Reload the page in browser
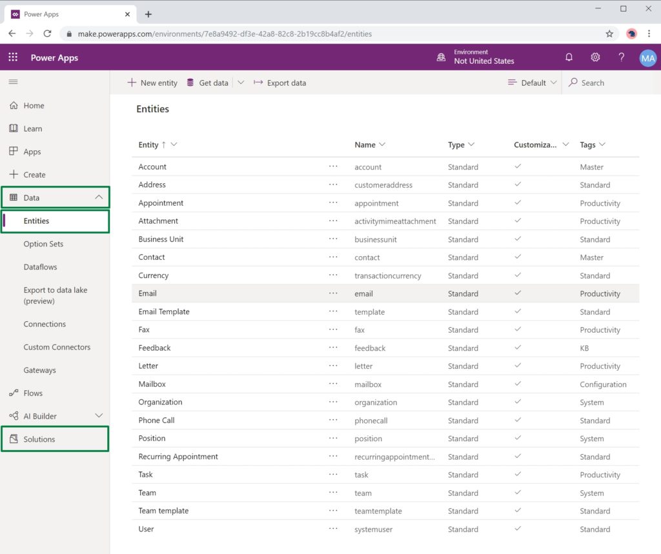The width and height of the screenshot is (661, 554). click(47, 34)
